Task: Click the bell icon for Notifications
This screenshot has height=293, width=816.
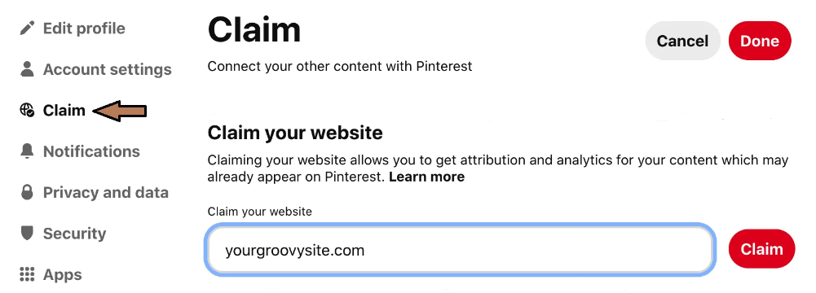Action: [x=27, y=151]
